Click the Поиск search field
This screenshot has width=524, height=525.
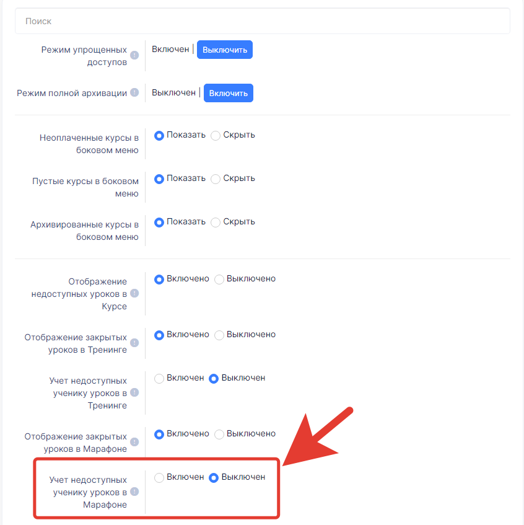(263, 21)
